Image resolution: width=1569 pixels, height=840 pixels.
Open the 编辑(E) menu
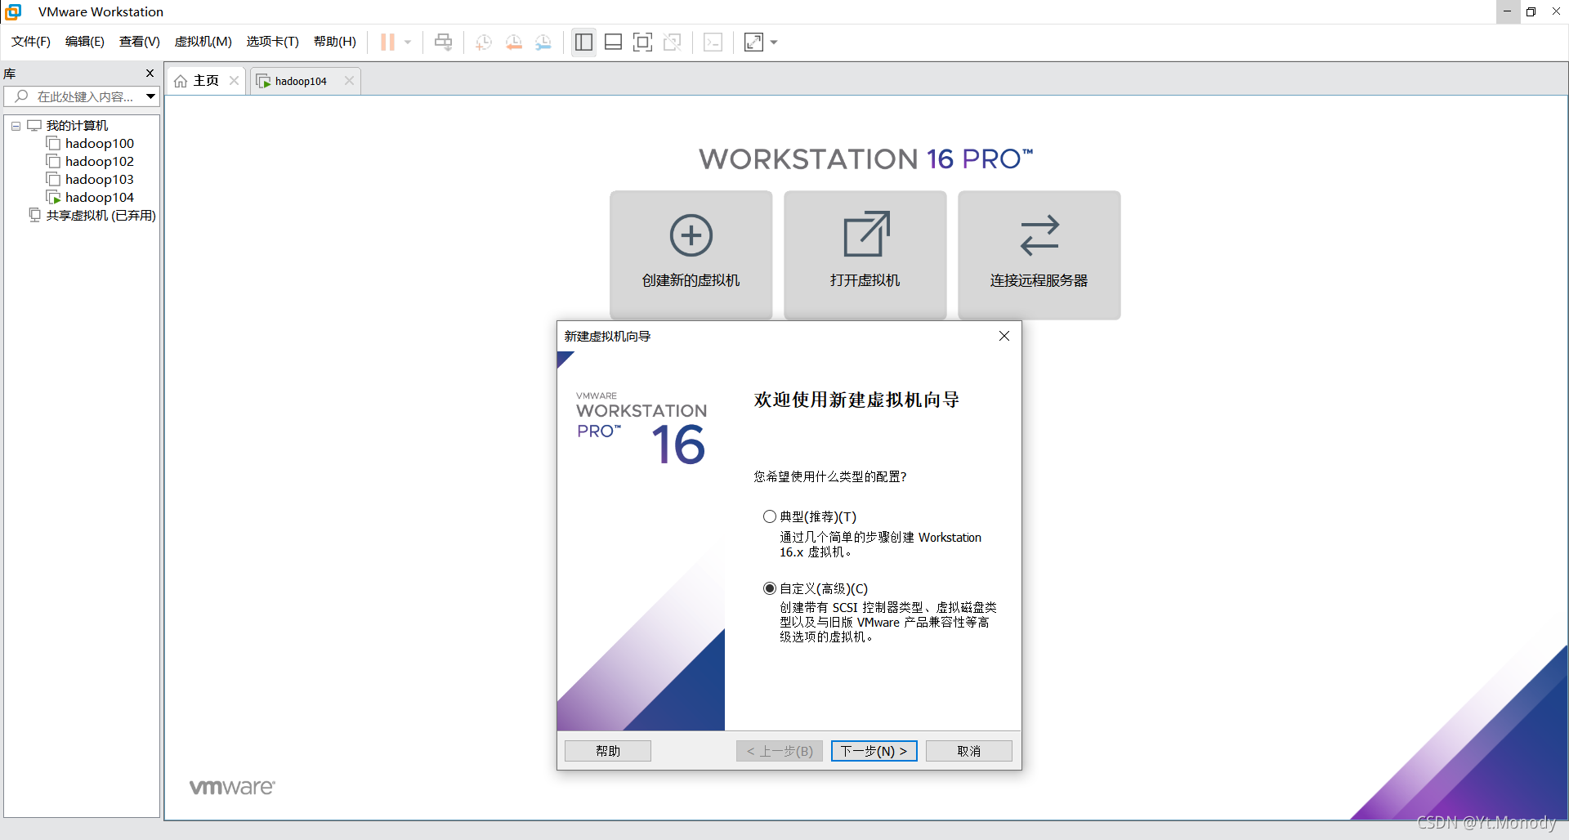(85, 42)
